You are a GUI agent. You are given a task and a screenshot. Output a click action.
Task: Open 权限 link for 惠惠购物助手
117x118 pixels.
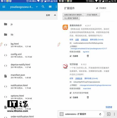click(x=71, y=40)
